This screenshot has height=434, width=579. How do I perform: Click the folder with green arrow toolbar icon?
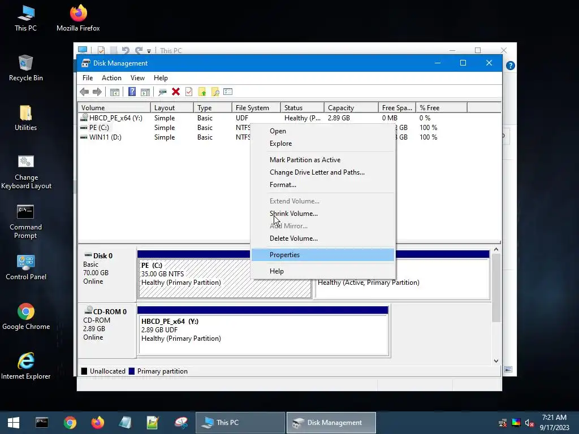tap(202, 92)
